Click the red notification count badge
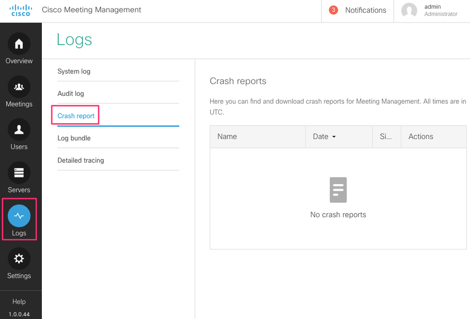 (333, 10)
